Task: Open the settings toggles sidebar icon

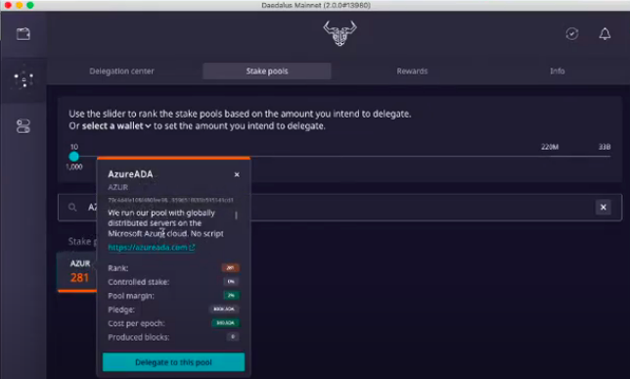Action: point(23,126)
